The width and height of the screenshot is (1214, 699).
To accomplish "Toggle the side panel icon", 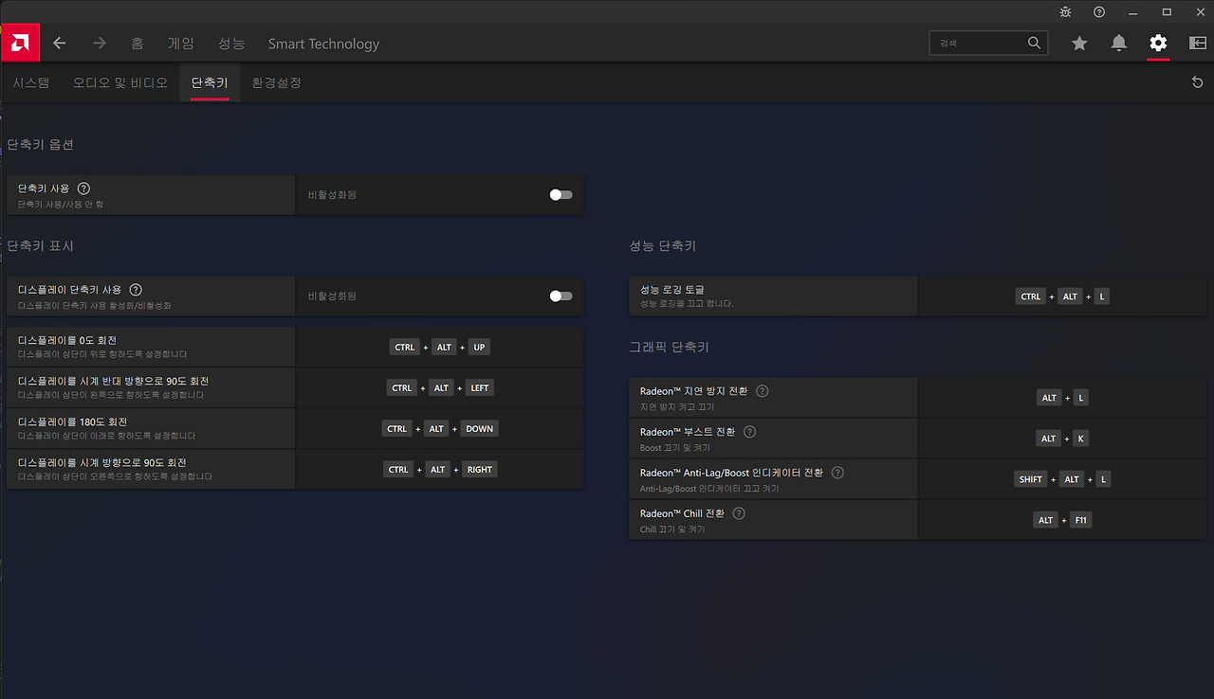I will tap(1198, 43).
